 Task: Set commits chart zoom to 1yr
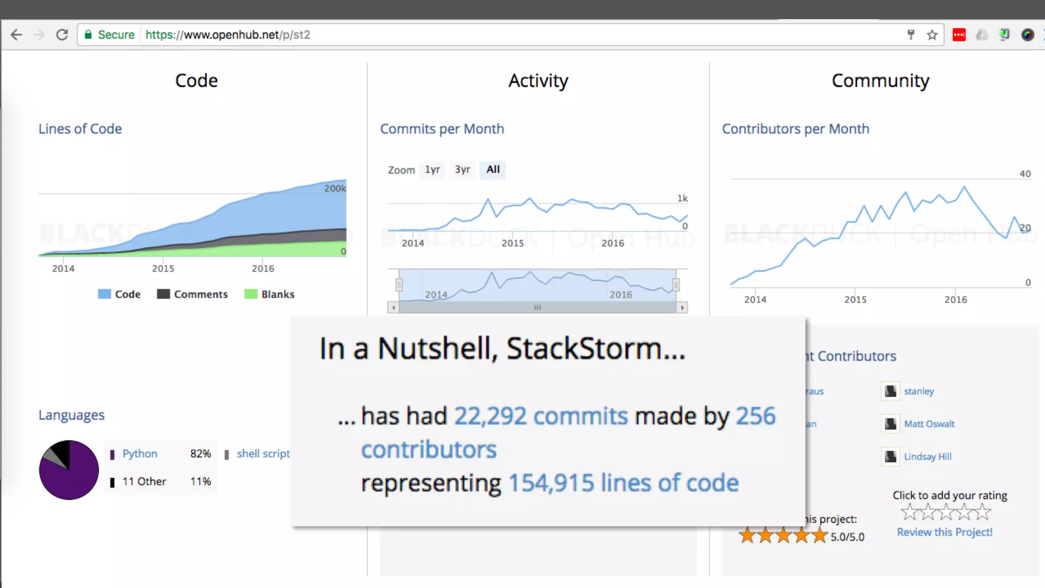click(432, 169)
